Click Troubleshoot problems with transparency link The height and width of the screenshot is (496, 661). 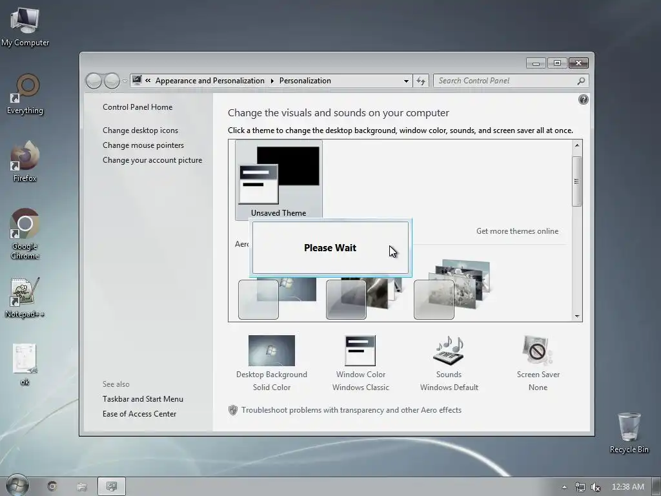351,410
